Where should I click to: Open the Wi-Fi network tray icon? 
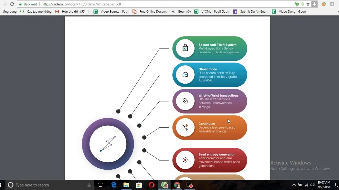(306, 185)
